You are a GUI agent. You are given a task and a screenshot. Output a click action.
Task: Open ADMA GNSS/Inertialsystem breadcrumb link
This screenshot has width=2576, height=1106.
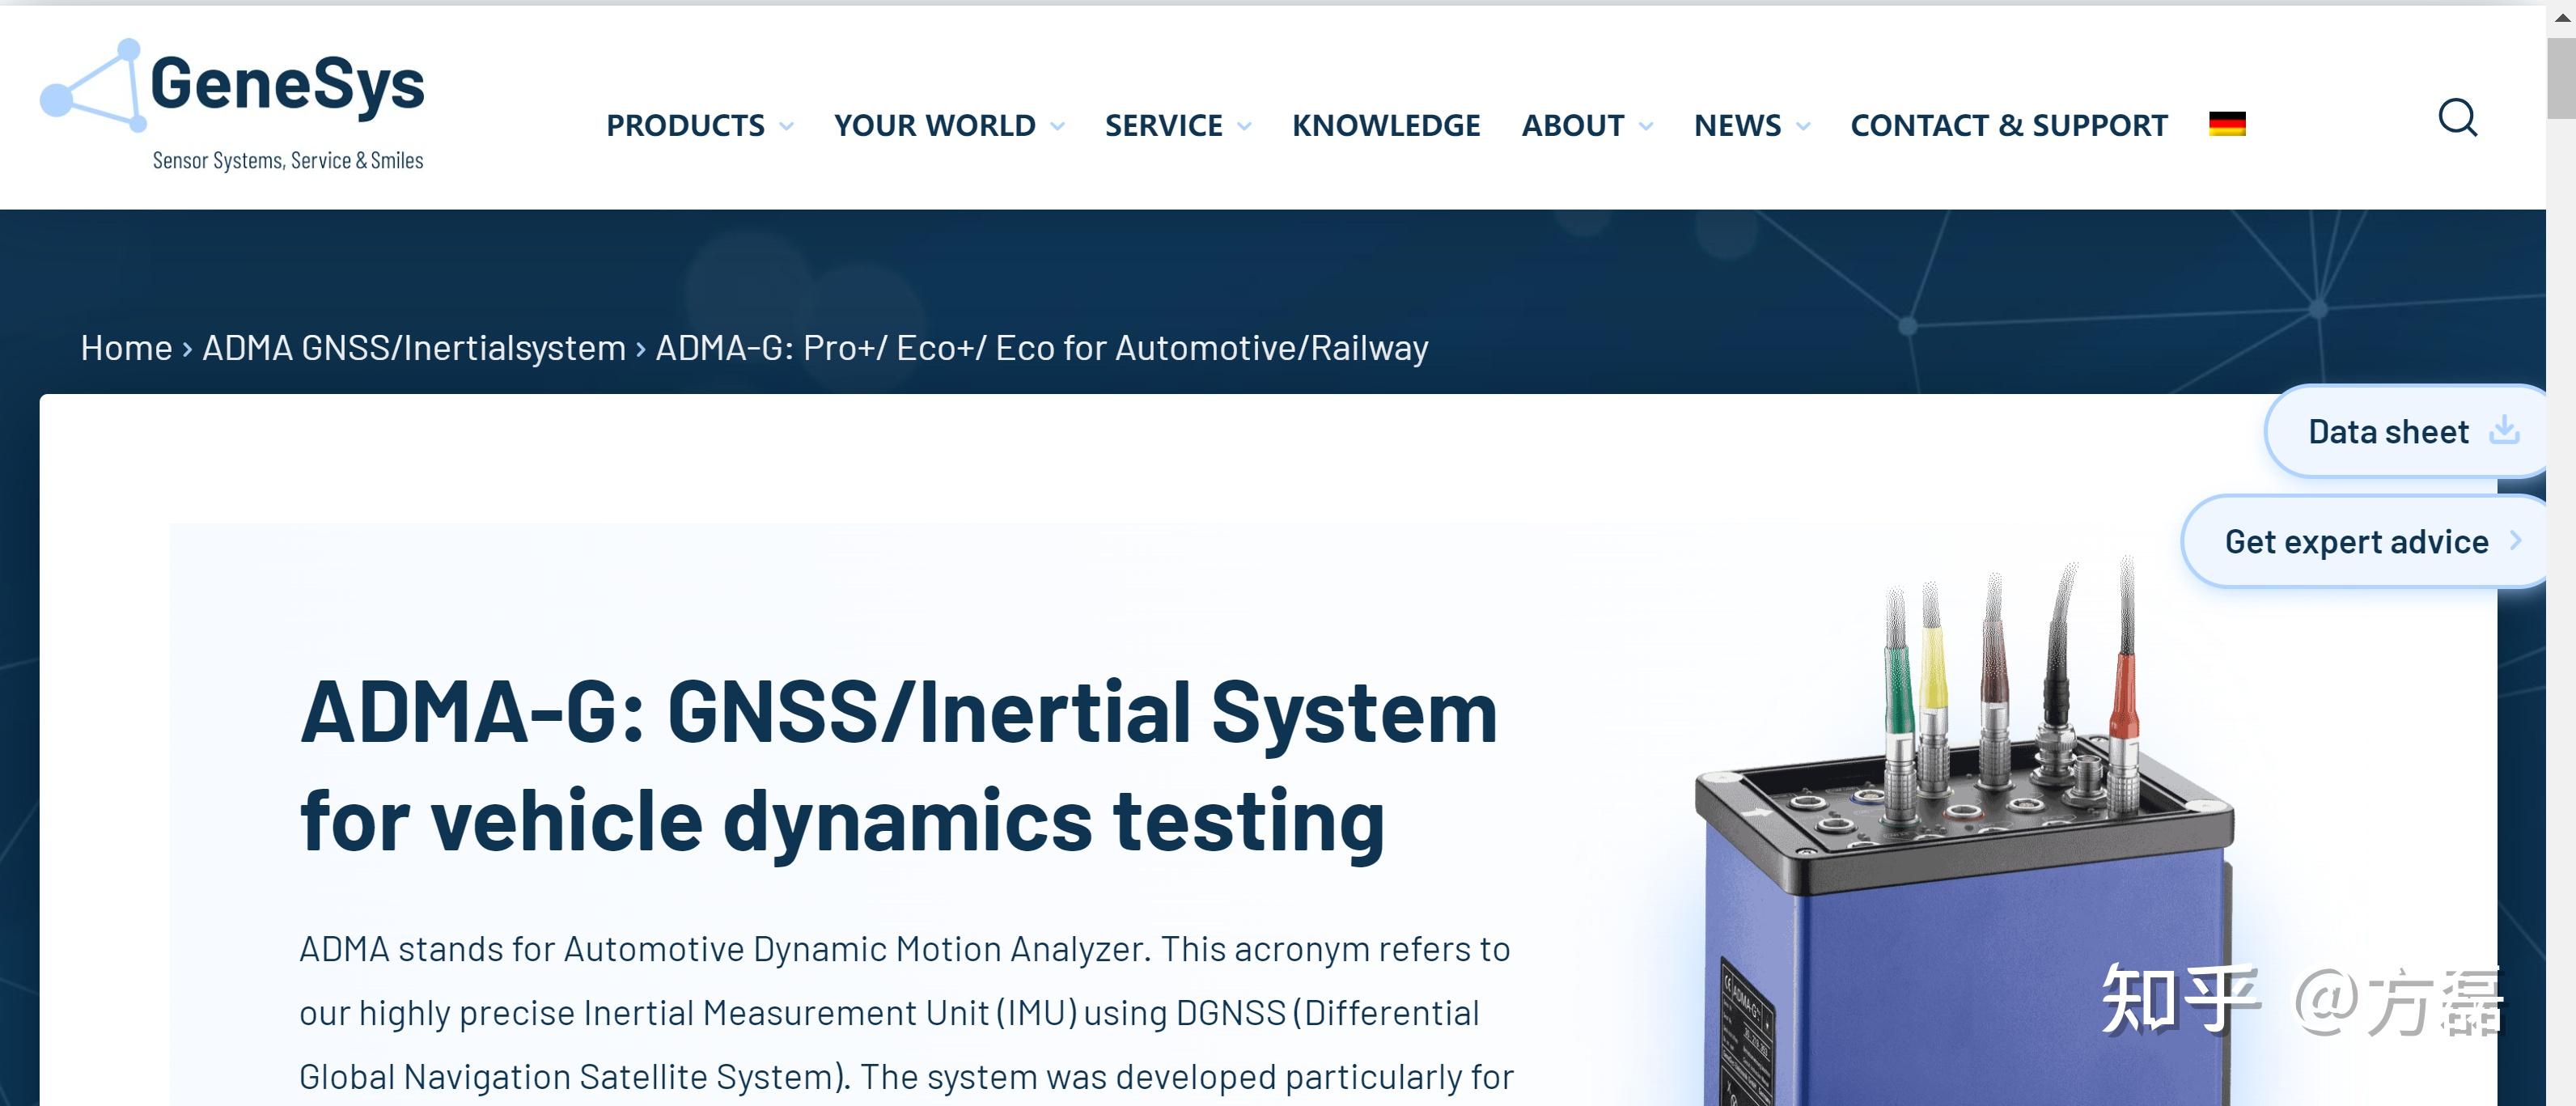click(x=413, y=348)
